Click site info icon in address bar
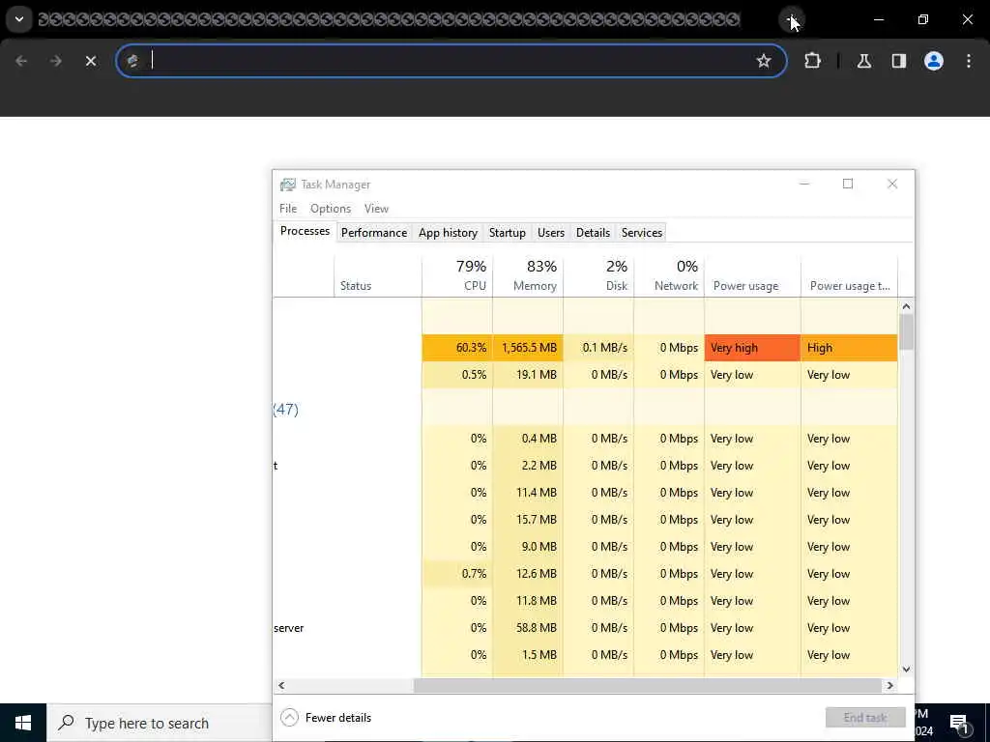The image size is (990, 742). [132, 61]
